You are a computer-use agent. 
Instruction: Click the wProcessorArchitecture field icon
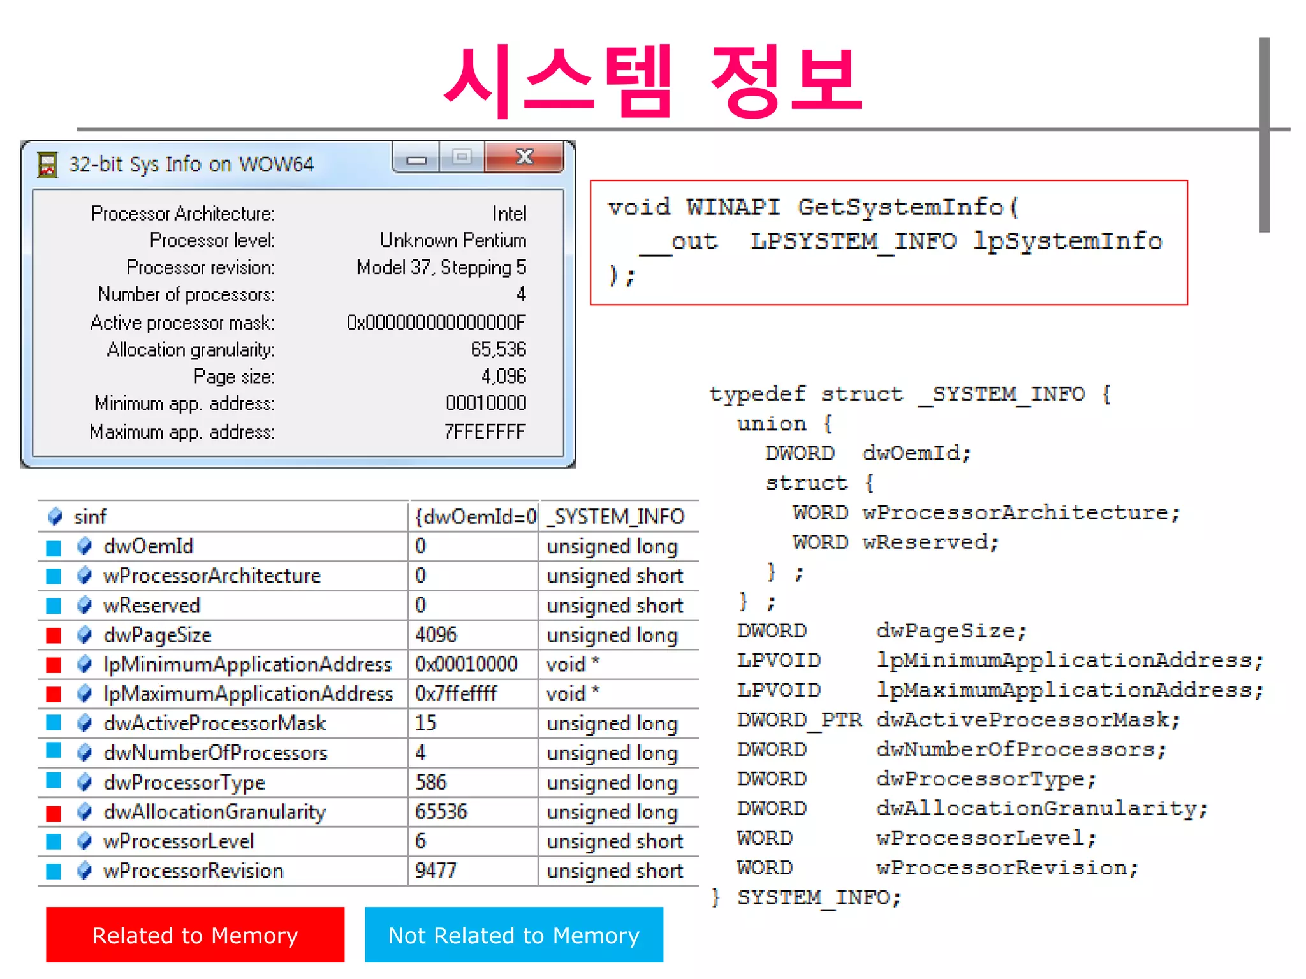[84, 576]
